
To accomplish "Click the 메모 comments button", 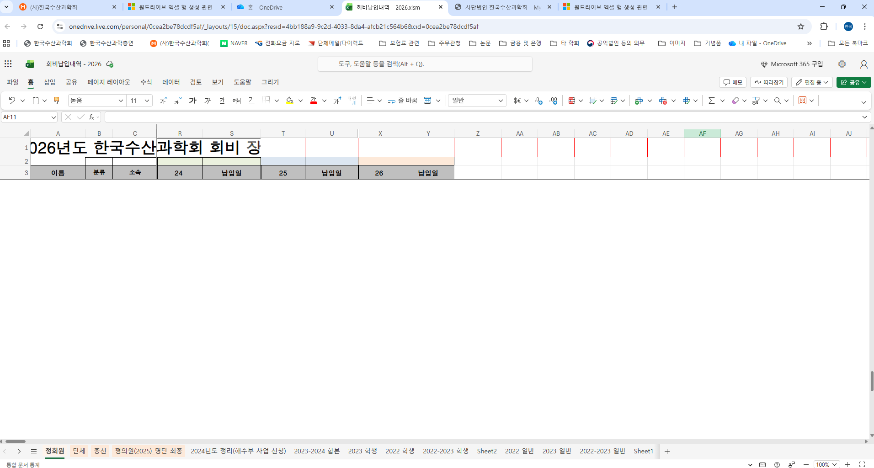I will point(733,82).
